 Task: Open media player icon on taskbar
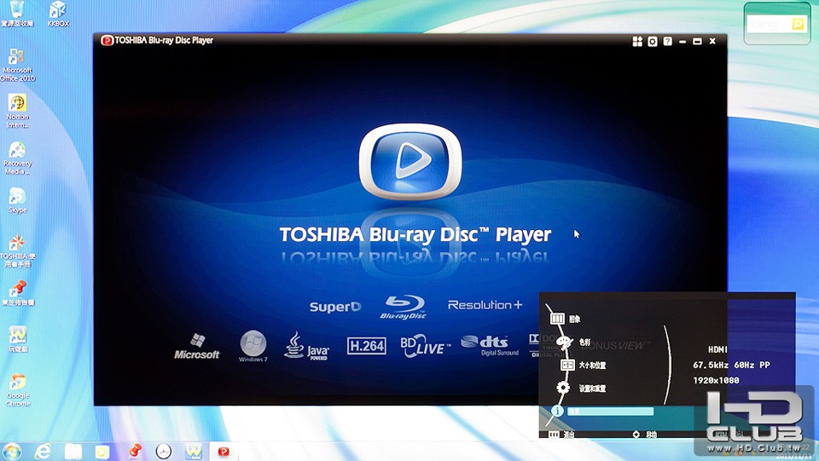(x=102, y=451)
